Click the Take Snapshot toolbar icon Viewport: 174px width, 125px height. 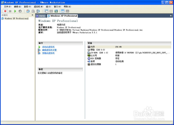(x=28, y=11)
